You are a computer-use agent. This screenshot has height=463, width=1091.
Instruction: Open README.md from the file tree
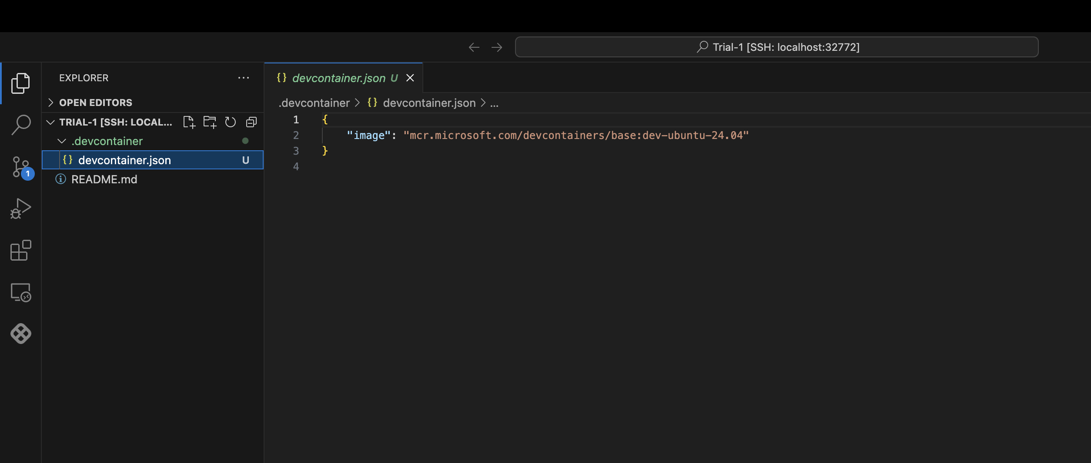104,179
